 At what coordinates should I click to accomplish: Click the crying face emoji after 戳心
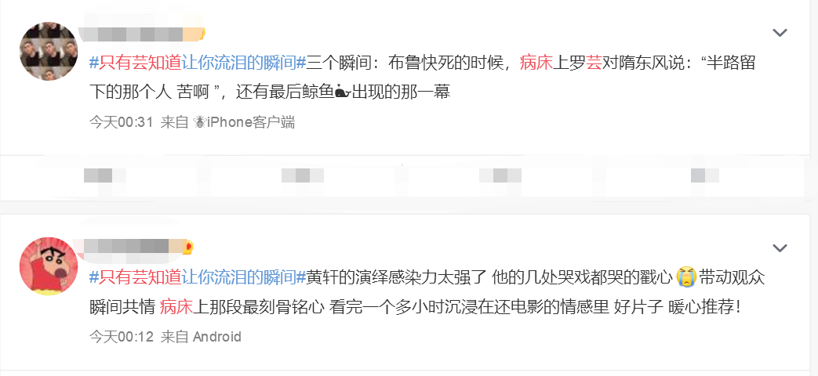pos(686,277)
